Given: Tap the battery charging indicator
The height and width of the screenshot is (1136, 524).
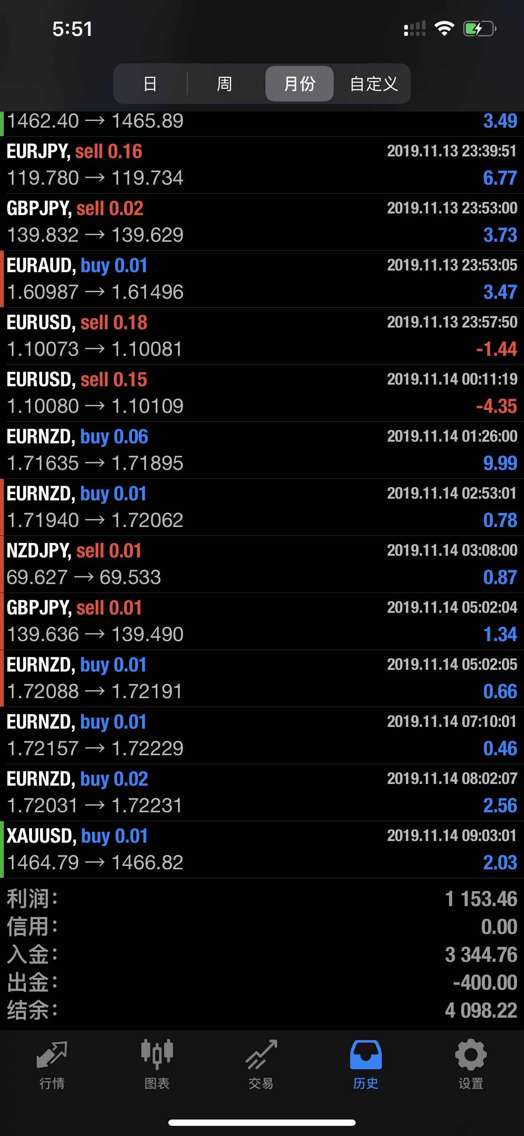Looking at the screenshot, I should pos(479,29).
